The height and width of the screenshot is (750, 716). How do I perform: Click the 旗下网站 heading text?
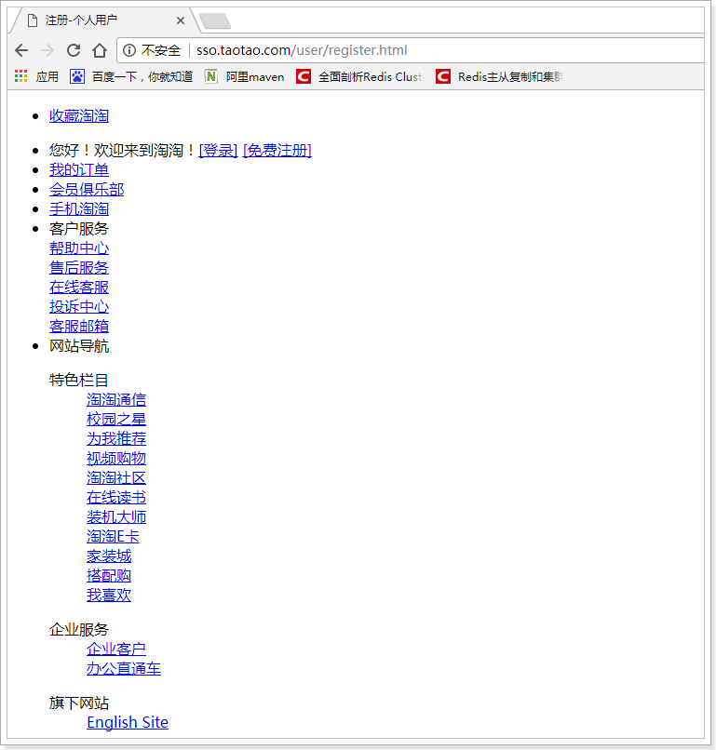click(79, 703)
